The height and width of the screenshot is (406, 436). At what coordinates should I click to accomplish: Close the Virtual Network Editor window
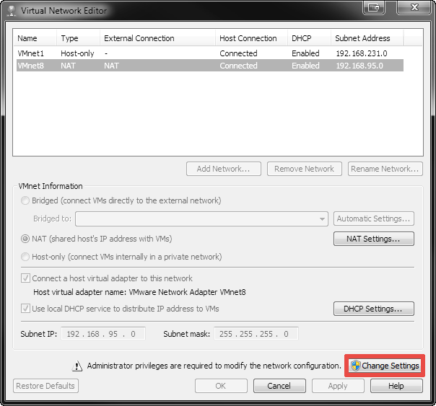[x=414, y=7]
